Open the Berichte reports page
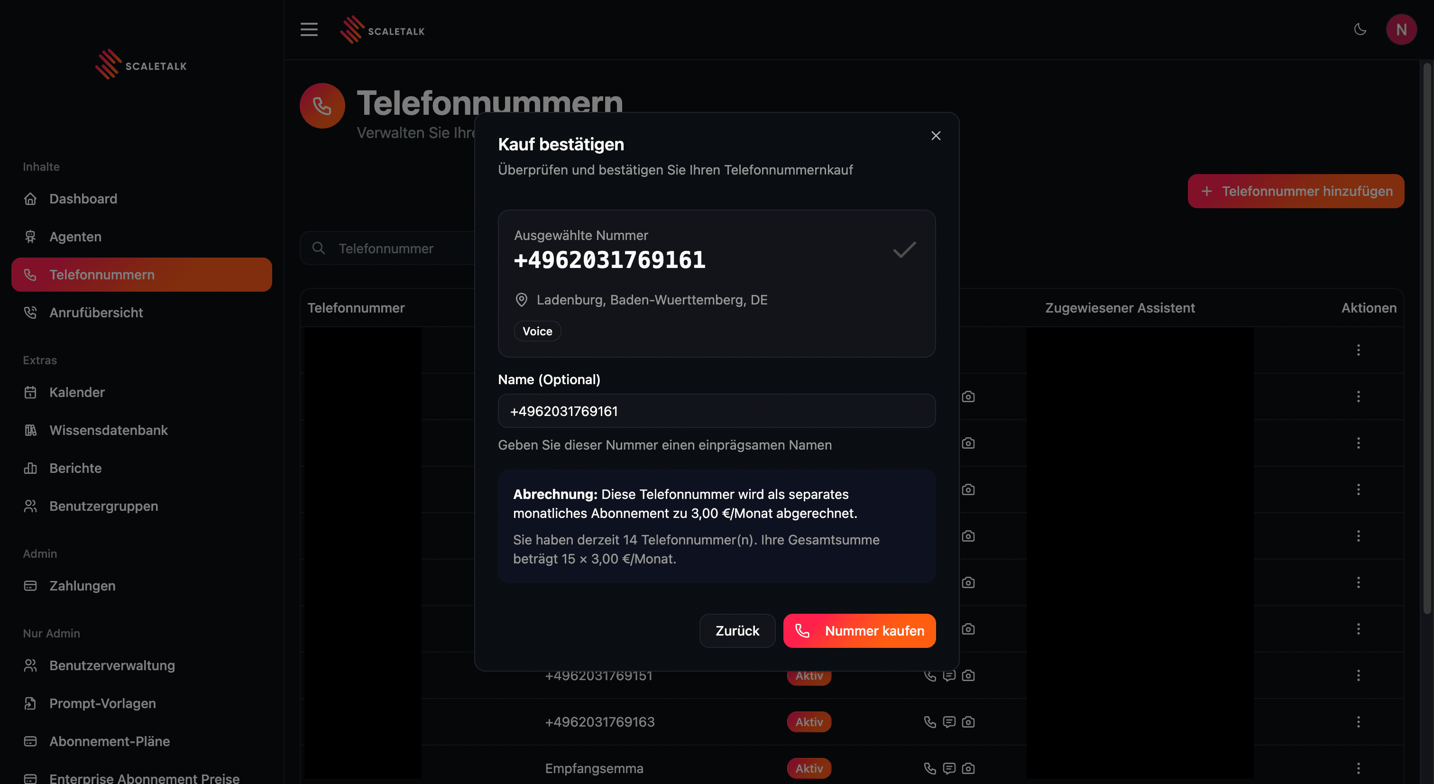Screen dimensions: 1434x784 coord(75,468)
